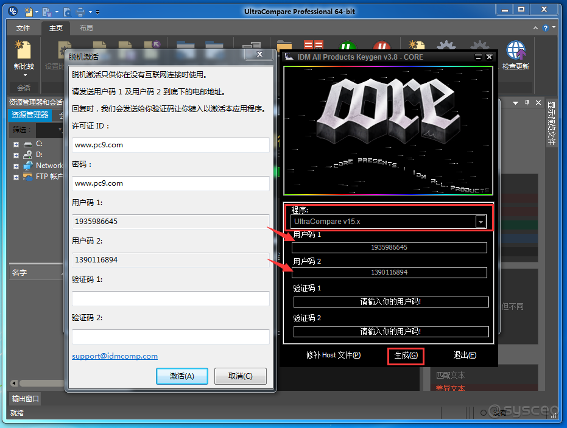Click 修补 Host 文件(P) in keygen
This screenshot has height=428, width=567.
[x=333, y=356]
